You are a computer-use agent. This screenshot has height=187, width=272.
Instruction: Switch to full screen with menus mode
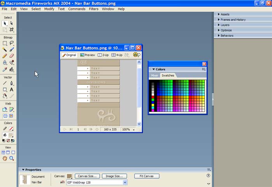pos(8,152)
